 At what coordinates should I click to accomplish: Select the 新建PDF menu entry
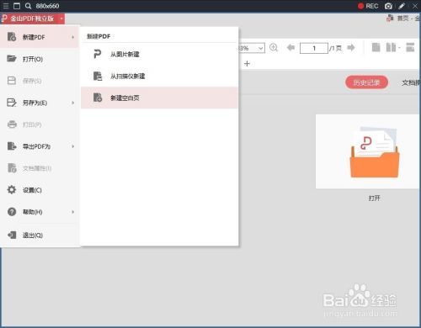pyautogui.click(x=40, y=37)
